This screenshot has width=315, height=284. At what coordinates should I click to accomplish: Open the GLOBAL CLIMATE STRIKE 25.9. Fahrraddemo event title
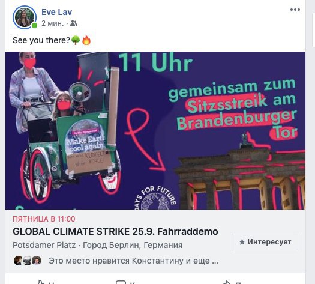115,231
